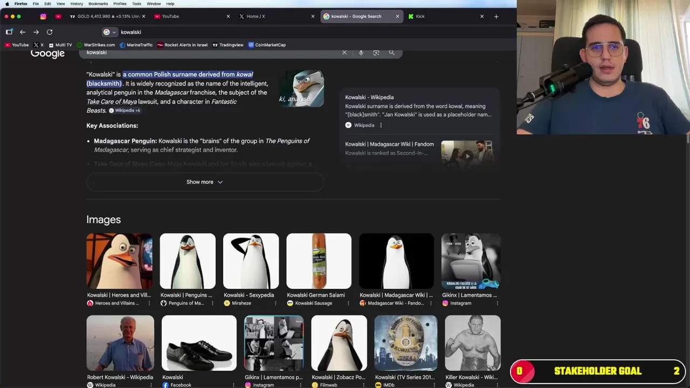Open the Heroes and Villains penguin image
690x388 pixels.
coord(119,261)
